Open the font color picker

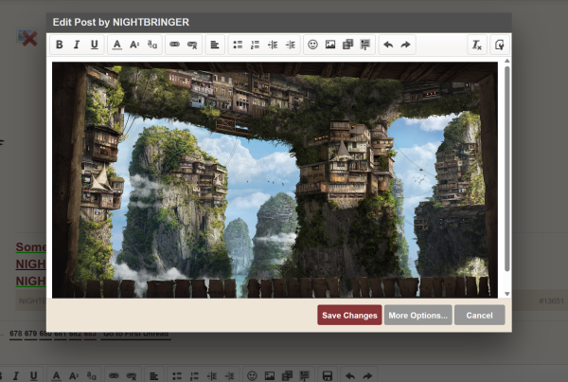coord(117,45)
